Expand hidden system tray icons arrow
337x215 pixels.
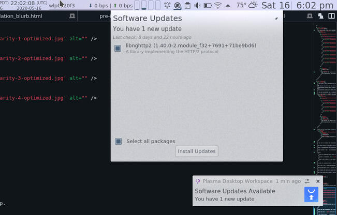coord(228,6)
